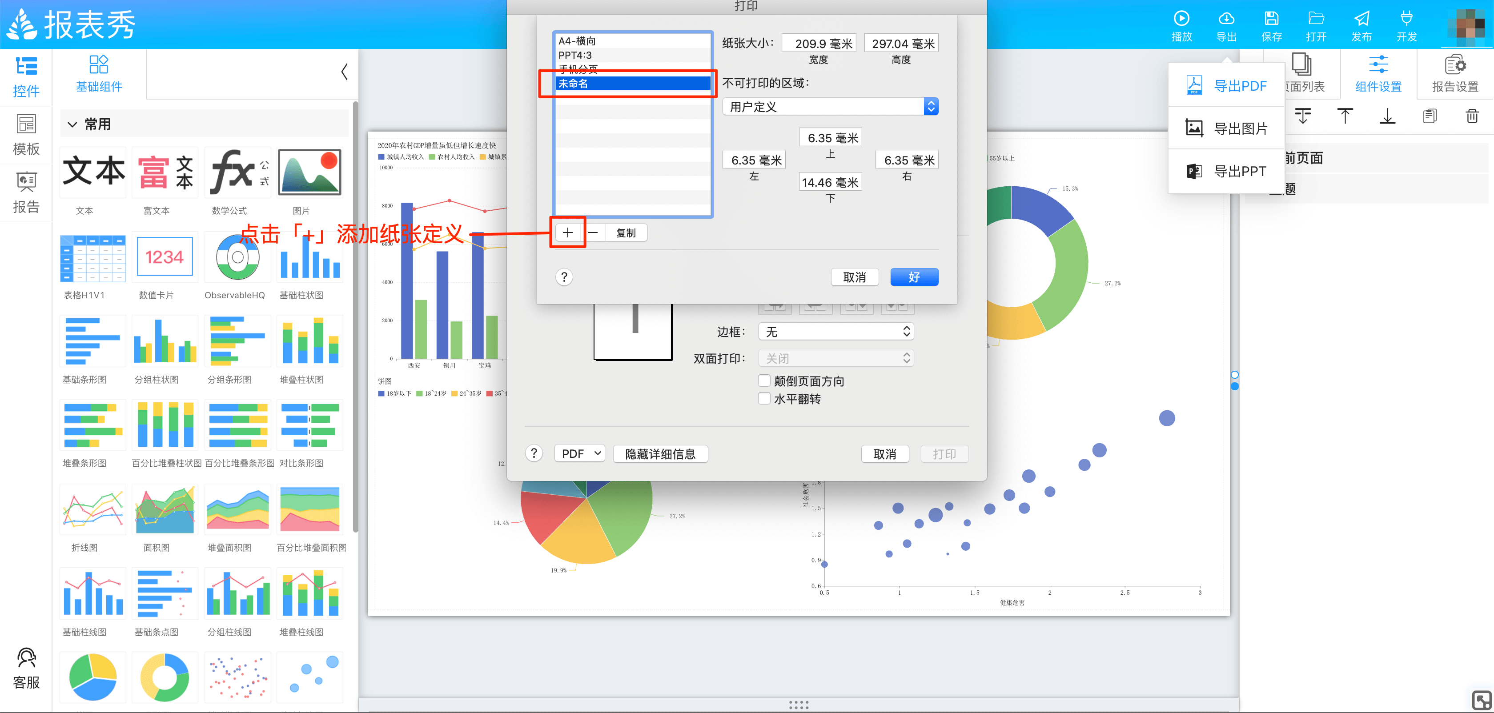Click the minus button to remove paper size

click(x=593, y=232)
